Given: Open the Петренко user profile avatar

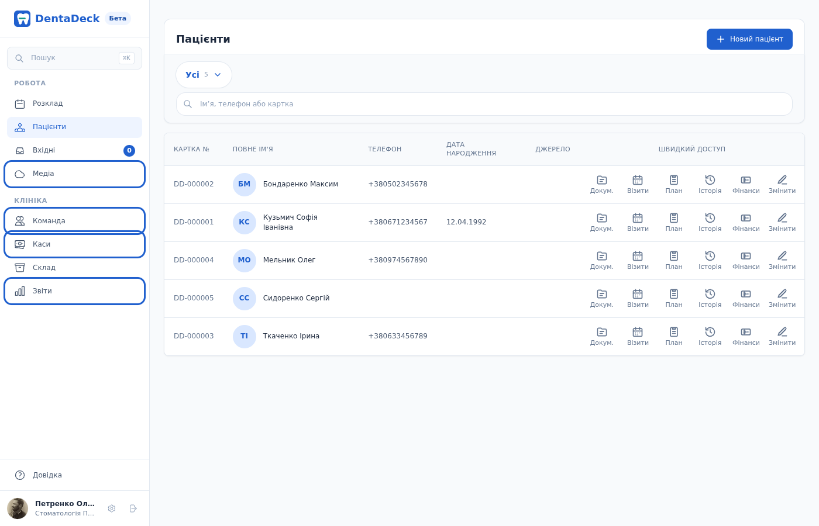Looking at the screenshot, I should coord(18,508).
